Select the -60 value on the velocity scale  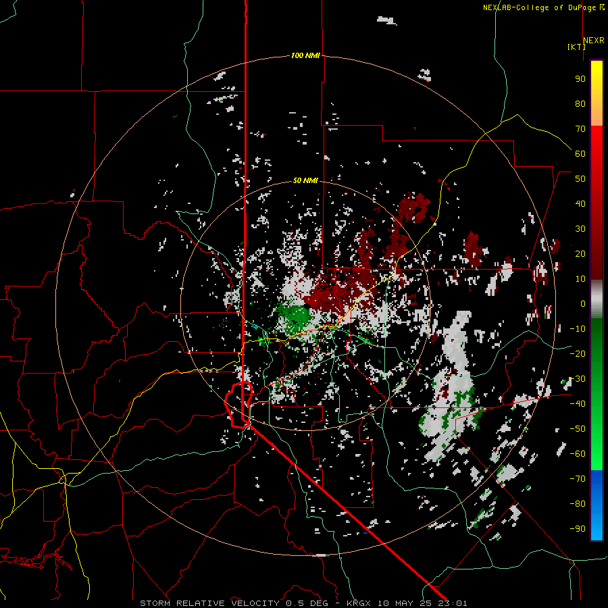pos(578,454)
